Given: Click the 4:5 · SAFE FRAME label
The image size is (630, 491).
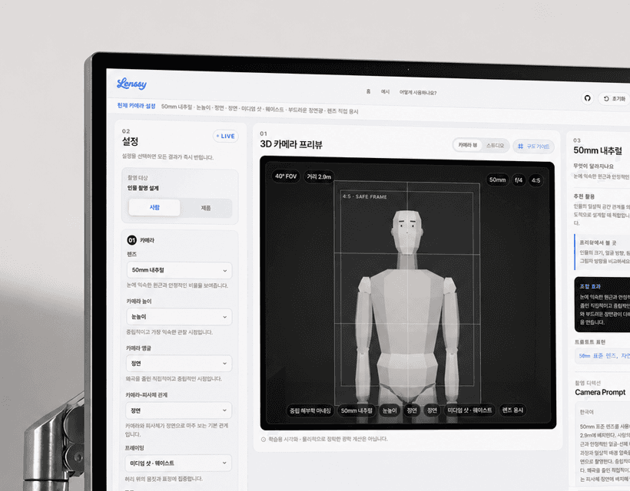Looking at the screenshot, I should click(365, 196).
